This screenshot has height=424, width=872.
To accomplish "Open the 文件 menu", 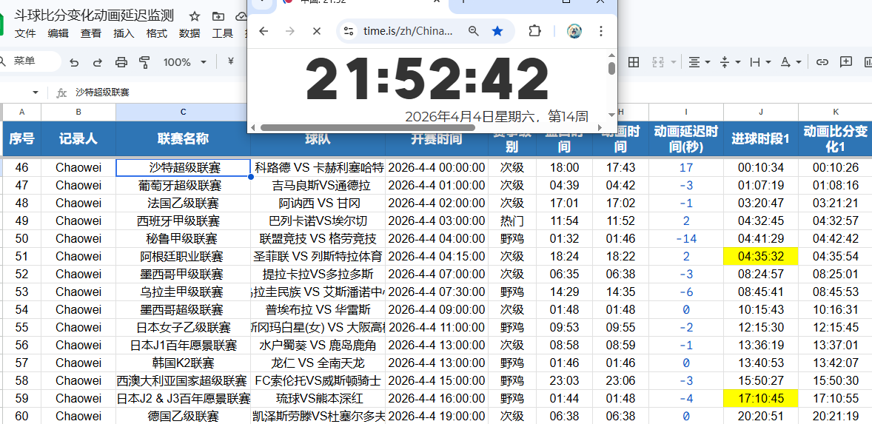I will point(25,33).
